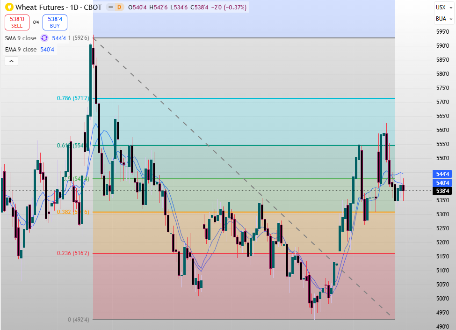
Task: Click the black 538'4 current price tag
Action: [x=442, y=191]
